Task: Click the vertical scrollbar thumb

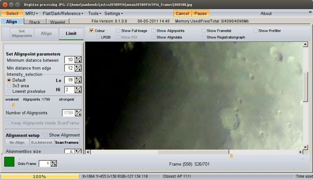Action: [305, 87]
